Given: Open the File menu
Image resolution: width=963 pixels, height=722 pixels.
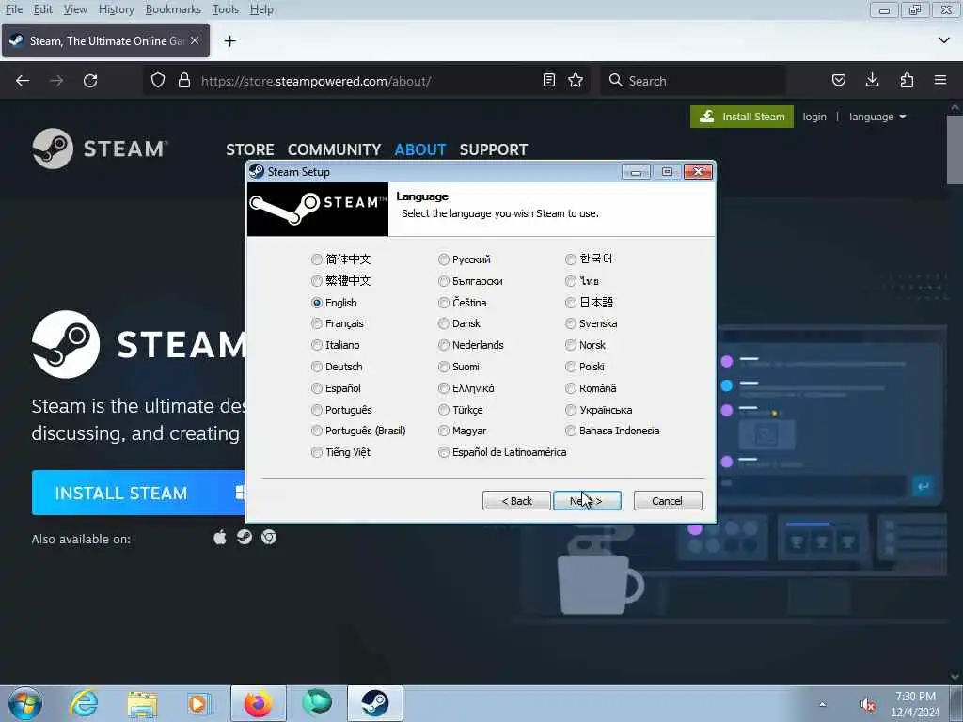Looking at the screenshot, I should click(x=13, y=9).
